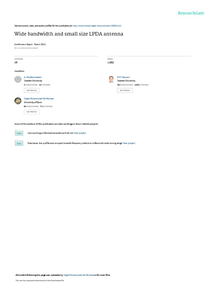The image size is (215, 287).
Task: Click Sajad Mohammad-Ali-Nezhad's profile photo
Action: click(x=18, y=101)
